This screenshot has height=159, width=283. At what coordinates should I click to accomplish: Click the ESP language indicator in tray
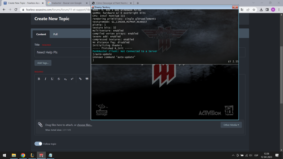pos(256,155)
